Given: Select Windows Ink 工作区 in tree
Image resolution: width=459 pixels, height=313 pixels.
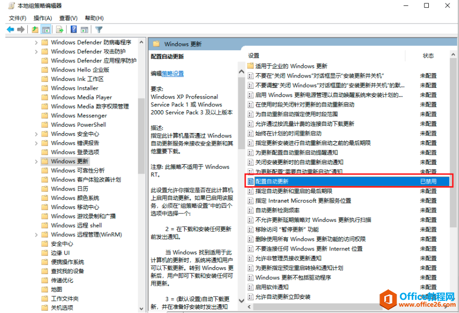Looking at the screenshot, I should [x=77, y=79].
